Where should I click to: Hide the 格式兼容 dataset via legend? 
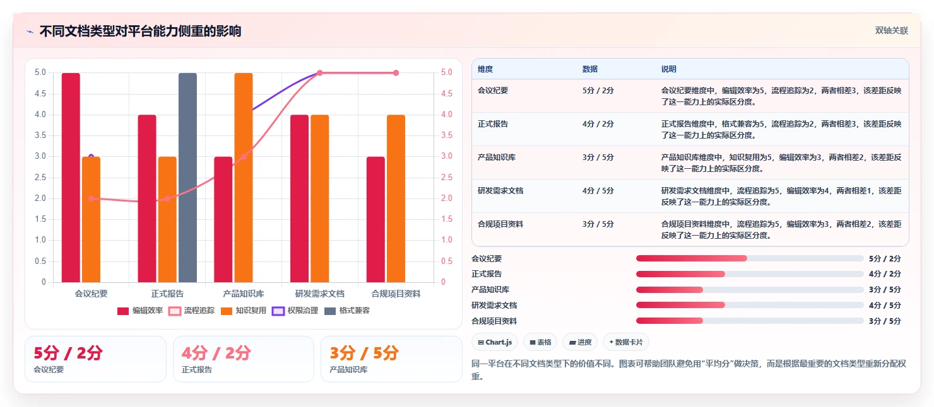(x=347, y=311)
